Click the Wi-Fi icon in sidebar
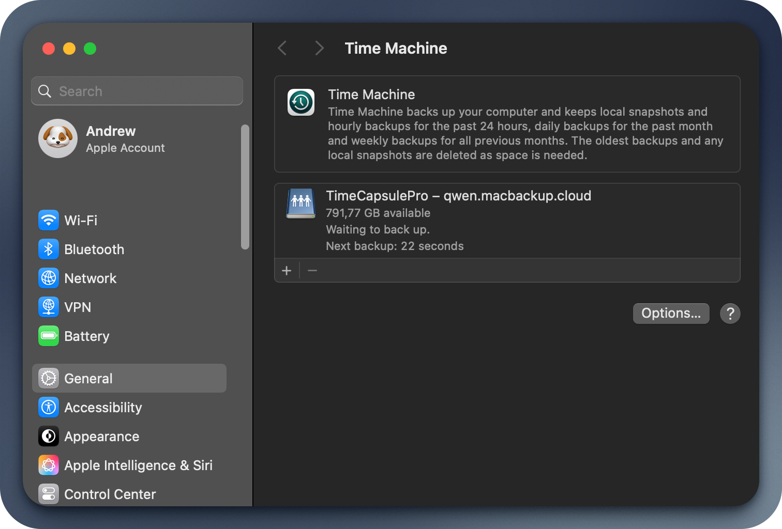 (49, 221)
